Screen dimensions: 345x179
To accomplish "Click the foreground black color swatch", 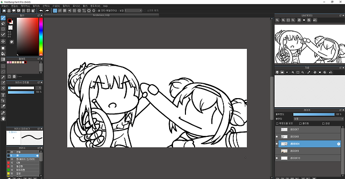I will 10,21.
